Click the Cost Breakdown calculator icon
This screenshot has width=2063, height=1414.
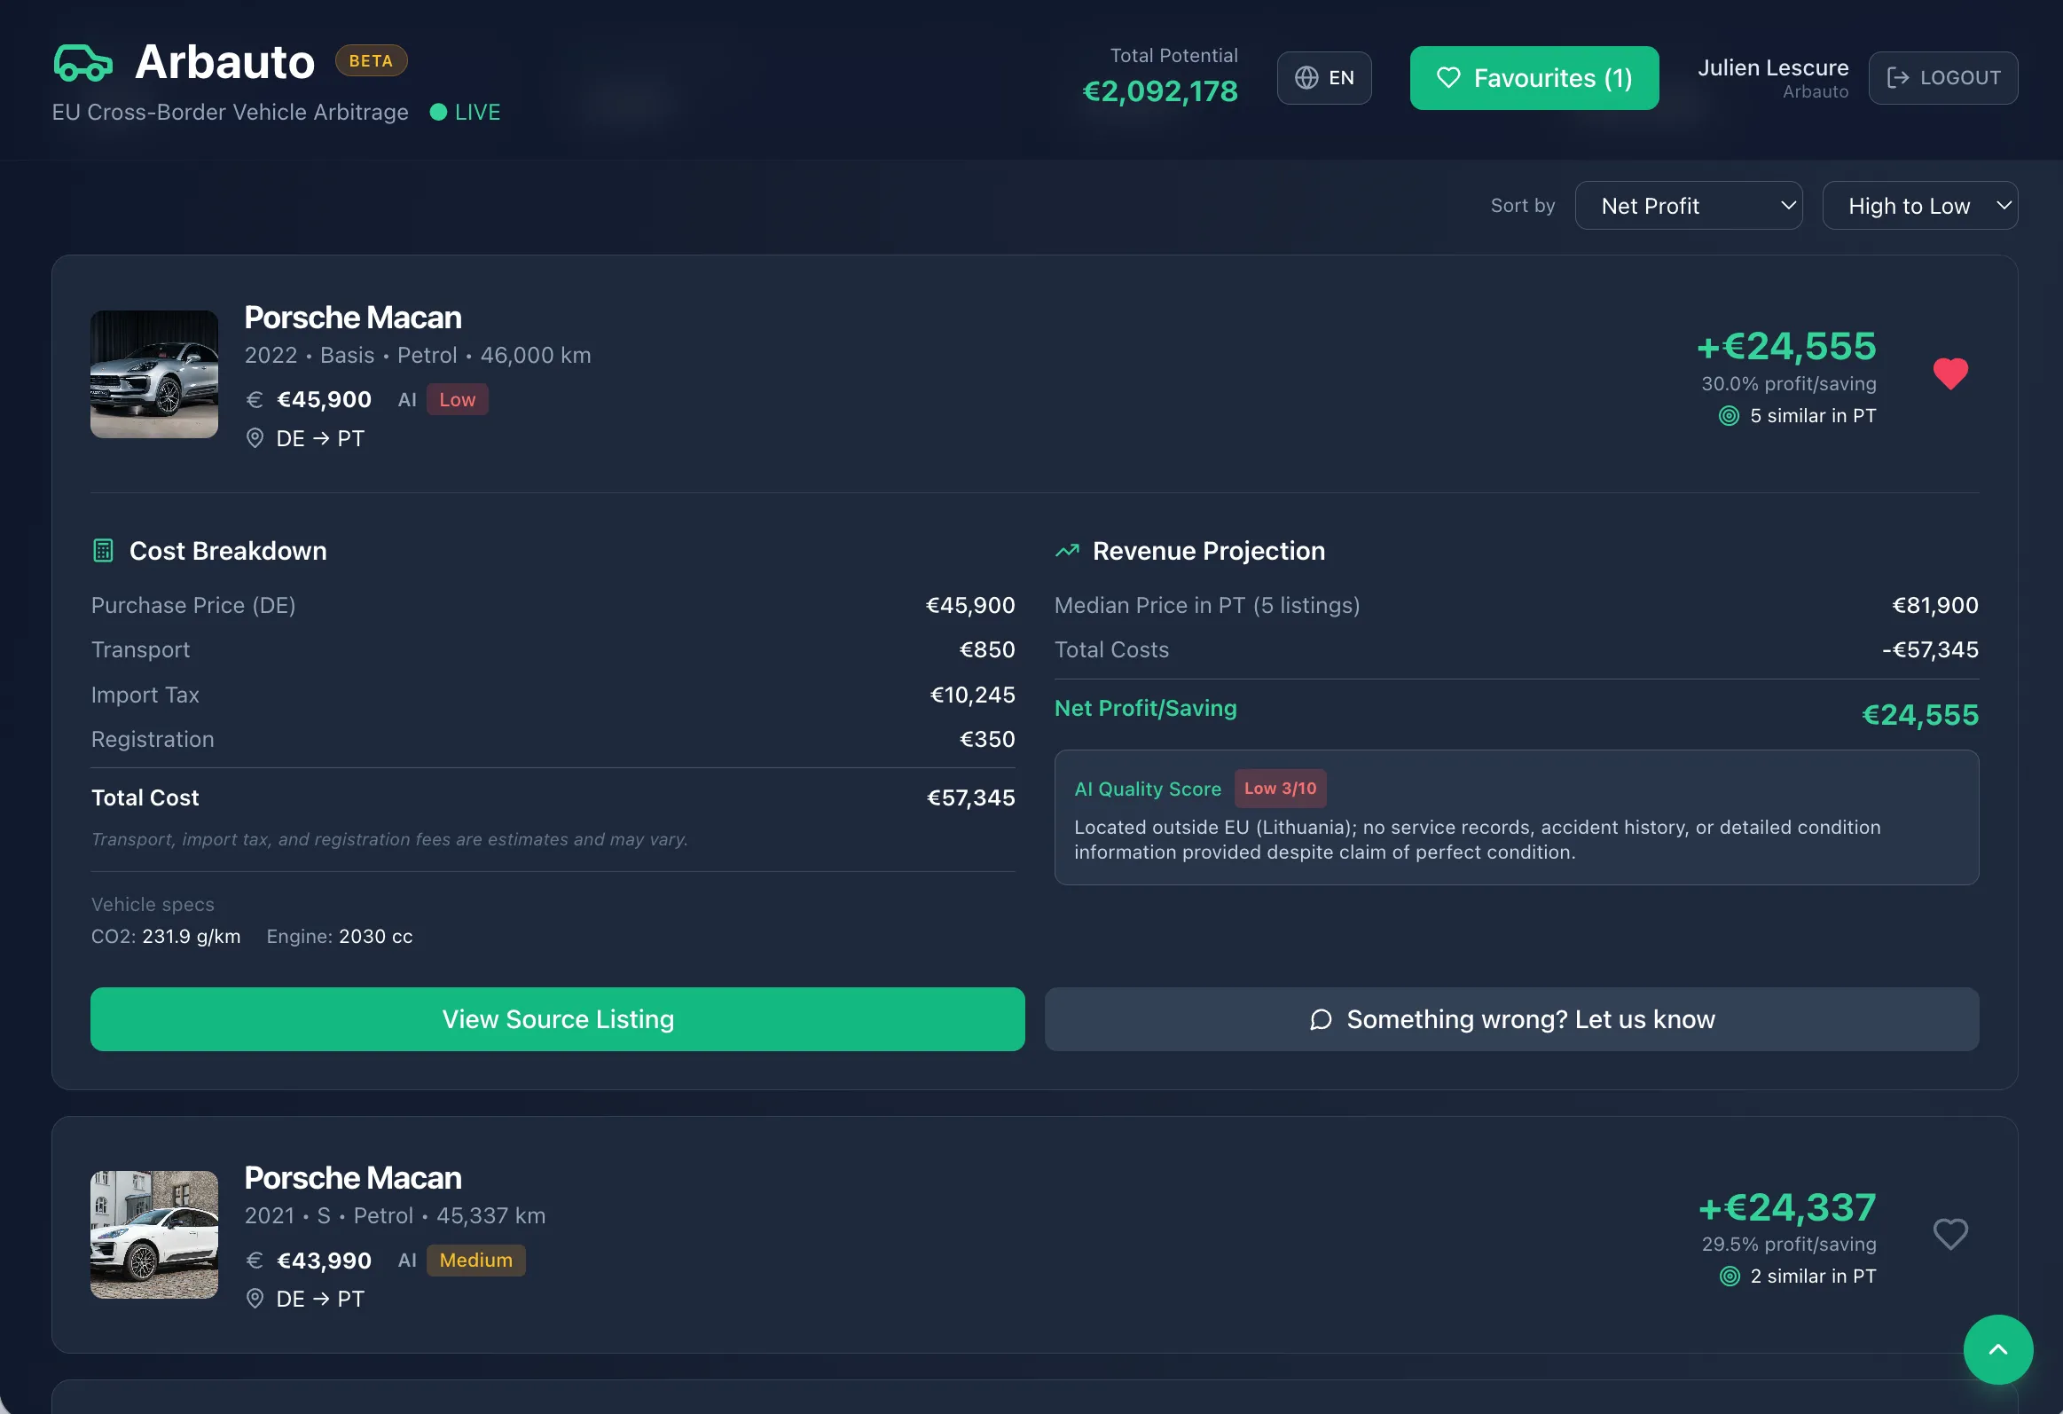click(103, 550)
